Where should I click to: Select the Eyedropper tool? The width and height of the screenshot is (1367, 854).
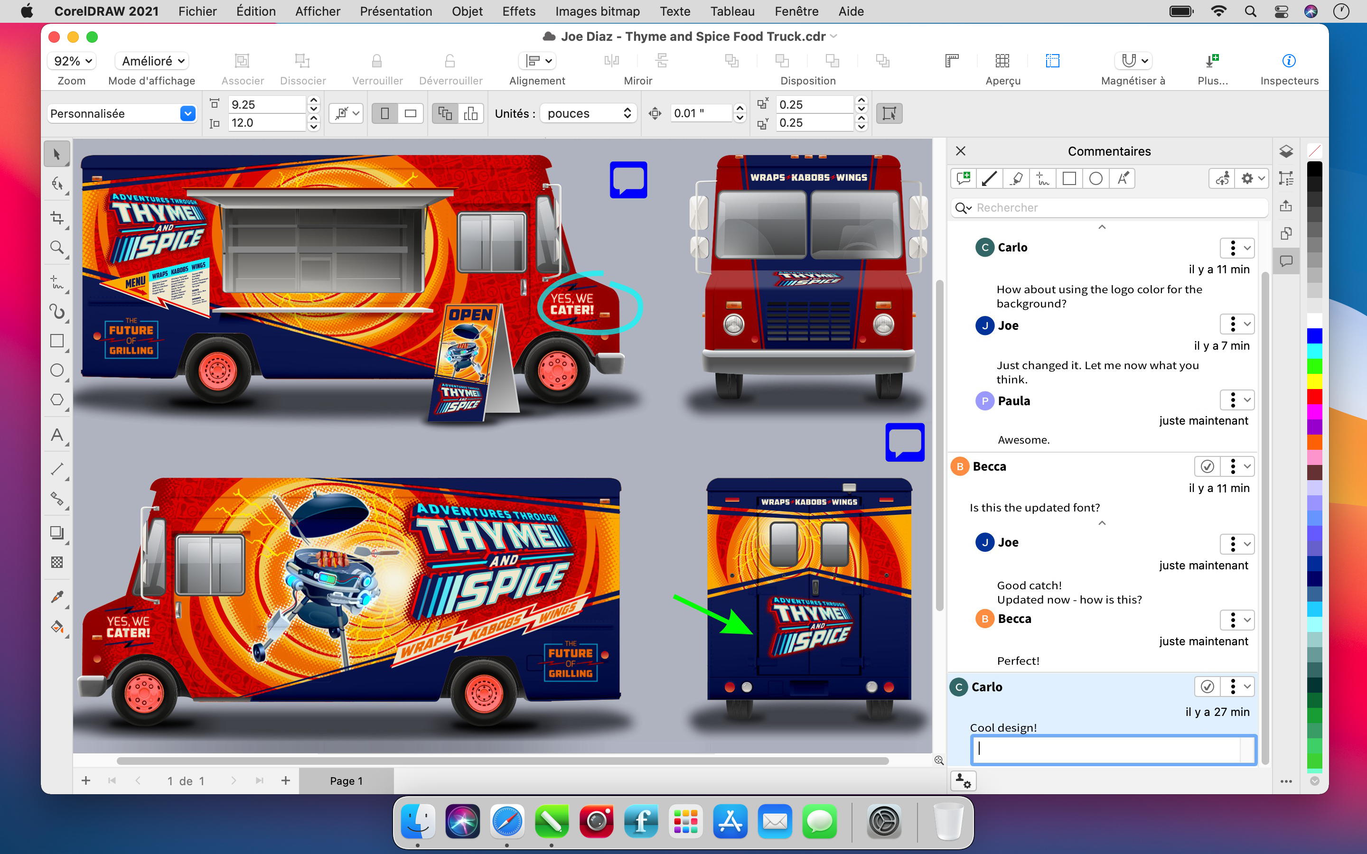pyautogui.click(x=57, y=597)
